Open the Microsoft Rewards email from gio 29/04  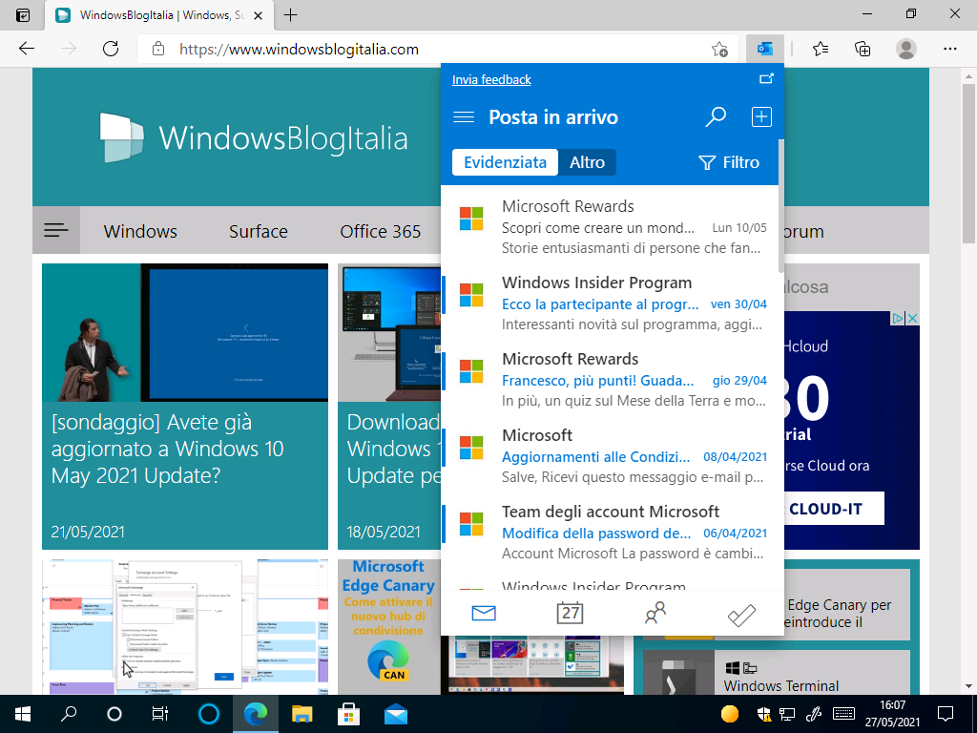click(x=610, y=380)
